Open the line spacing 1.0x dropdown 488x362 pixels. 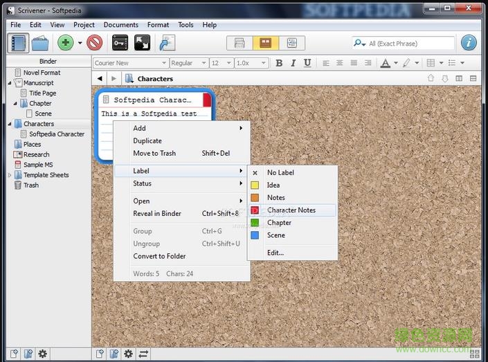tap(250, 63)
